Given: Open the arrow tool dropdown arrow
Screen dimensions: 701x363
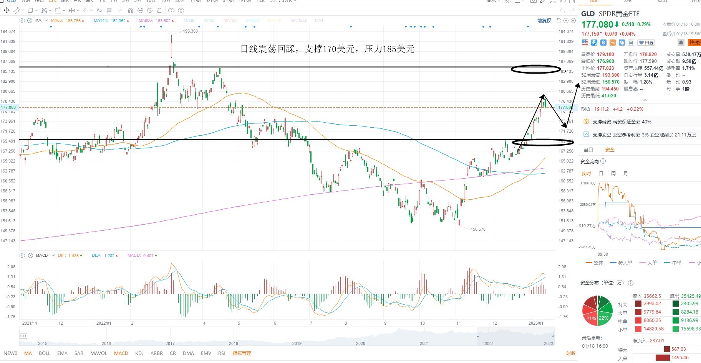Looking at the screenshot, I should pos(91,10).
